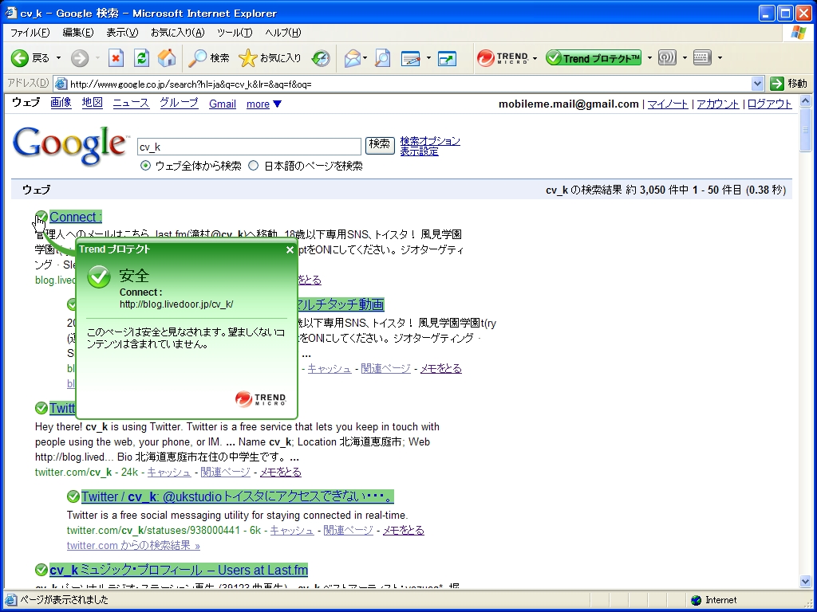Open the Connect : search result link
Screen dimensions: 817x612
(x=76, y=217)
